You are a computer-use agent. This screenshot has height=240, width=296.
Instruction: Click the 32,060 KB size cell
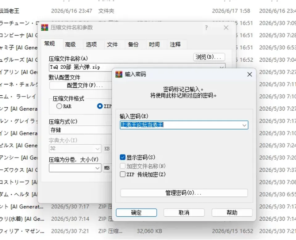pos(150,231)
